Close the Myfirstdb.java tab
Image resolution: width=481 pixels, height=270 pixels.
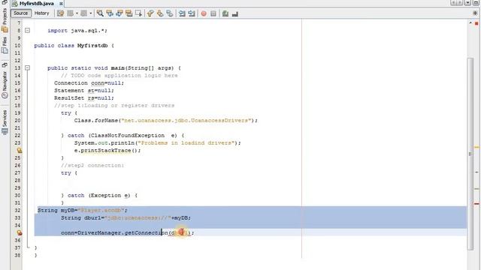pos(61,3)
